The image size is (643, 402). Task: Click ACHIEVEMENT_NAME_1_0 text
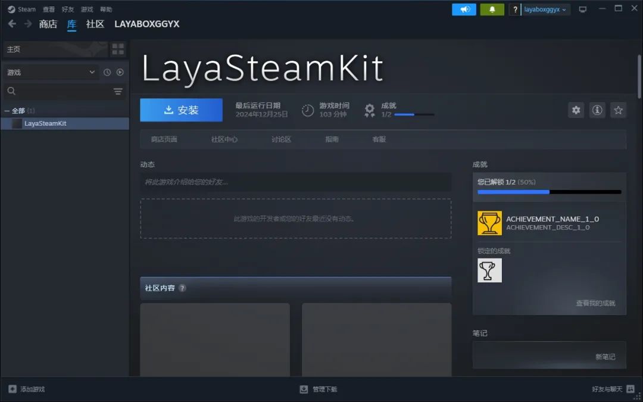tap(553, 219)
